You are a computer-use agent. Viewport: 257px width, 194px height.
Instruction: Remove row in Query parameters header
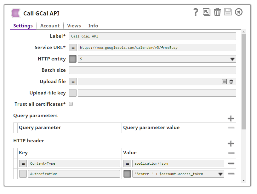coord(231,128)
